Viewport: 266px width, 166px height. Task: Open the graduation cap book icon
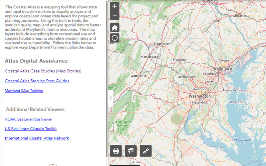coord(131,151)
